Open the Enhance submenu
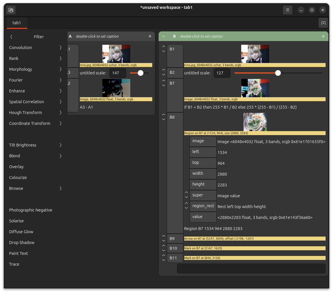333x293 pixels. tap(35, 91)
